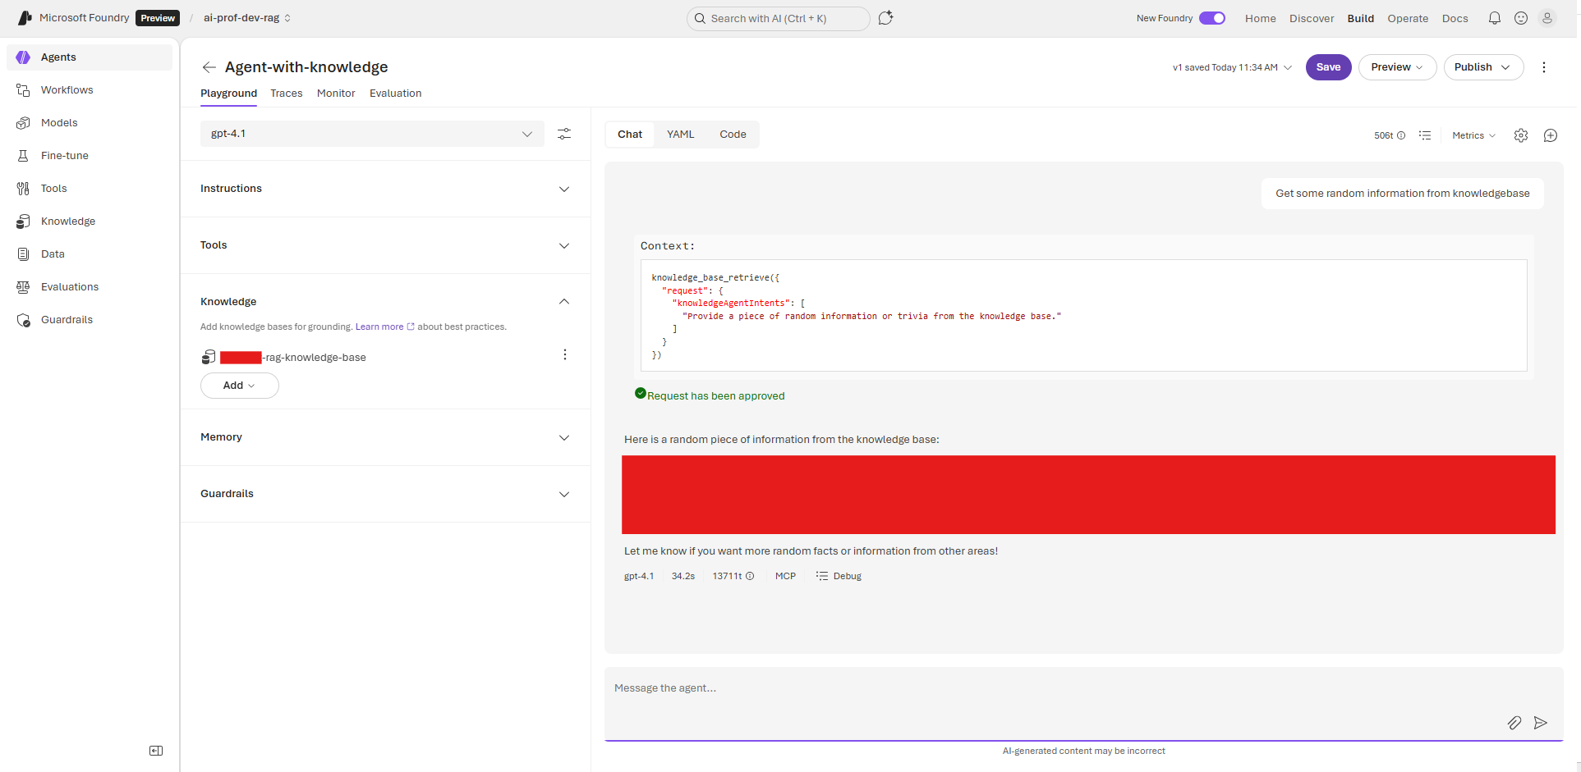Open Tools in the left sidebar
The width and height of the screenshot is (1581, 772).
click(90, 189)
